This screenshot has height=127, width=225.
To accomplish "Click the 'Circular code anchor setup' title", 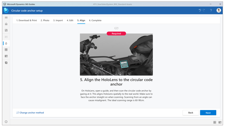I will pyautogui.click(x=27, y=11).
